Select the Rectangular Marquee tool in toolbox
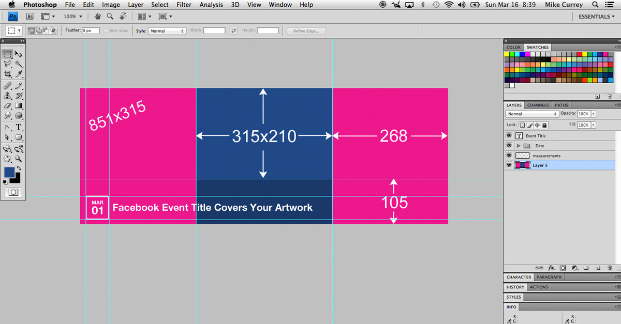The image size is (621, 324). [x=7, y=54]
